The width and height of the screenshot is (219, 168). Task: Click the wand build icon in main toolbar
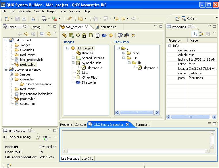(69, 19)
